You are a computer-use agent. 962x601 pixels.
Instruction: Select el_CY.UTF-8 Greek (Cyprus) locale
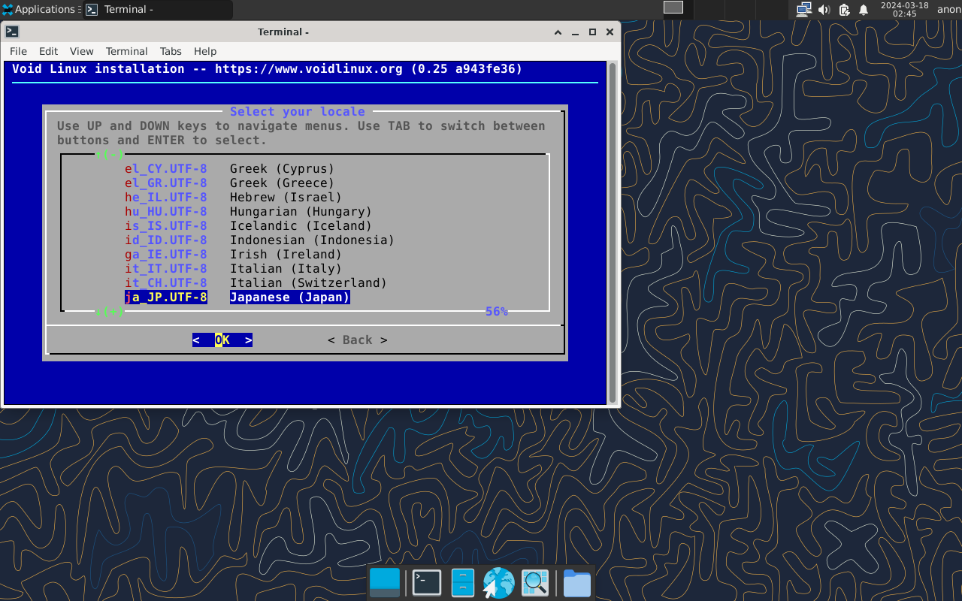(230, 169)
